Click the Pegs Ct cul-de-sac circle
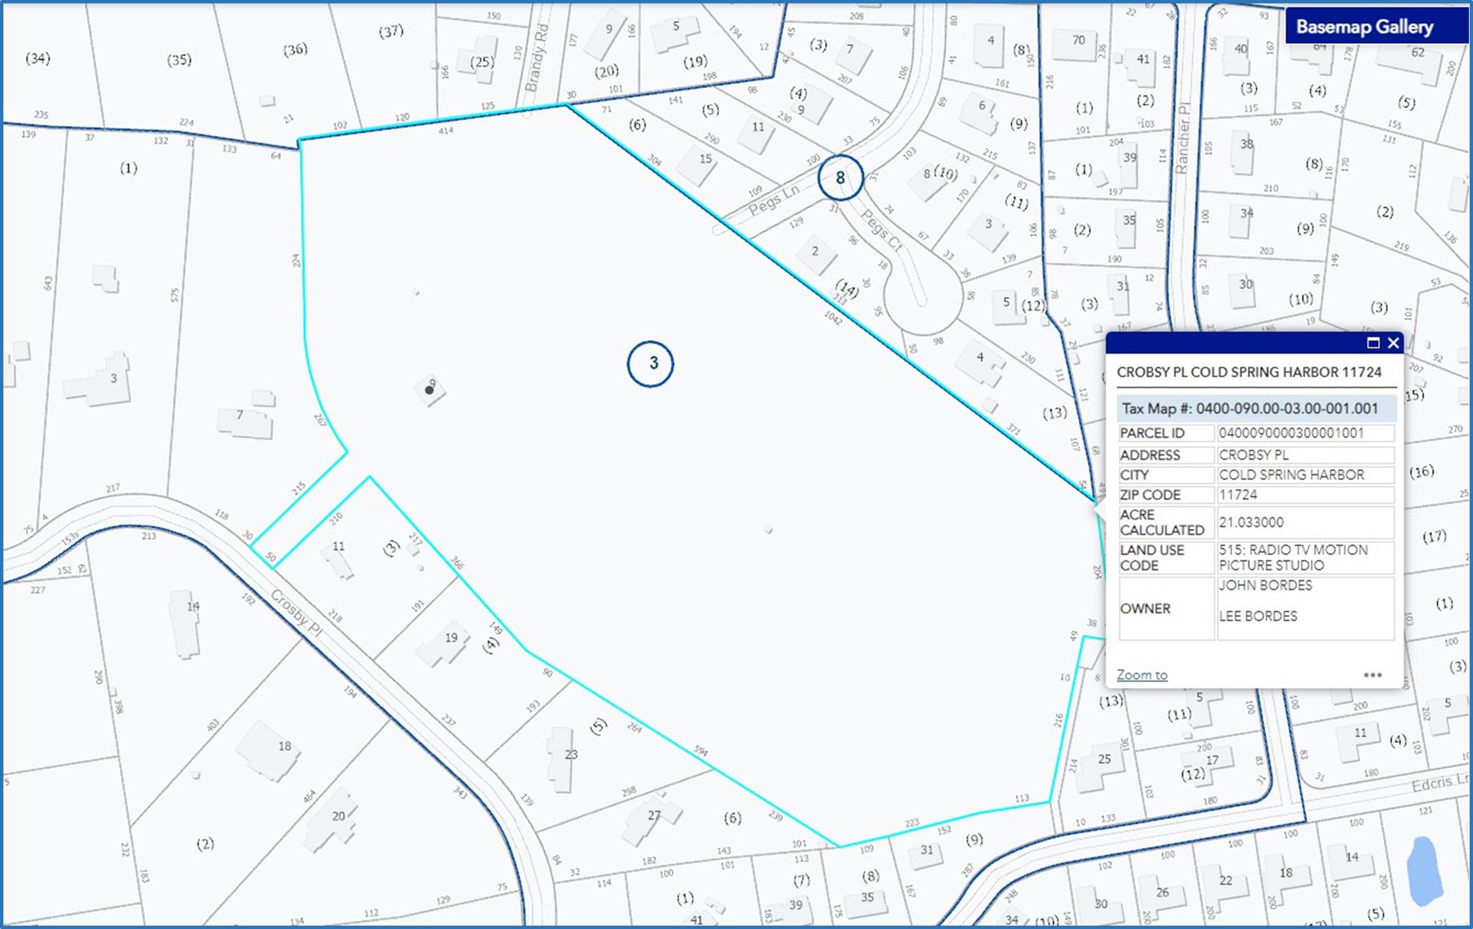The height and width of the screenshot is (929, 1473). point(923,302)
